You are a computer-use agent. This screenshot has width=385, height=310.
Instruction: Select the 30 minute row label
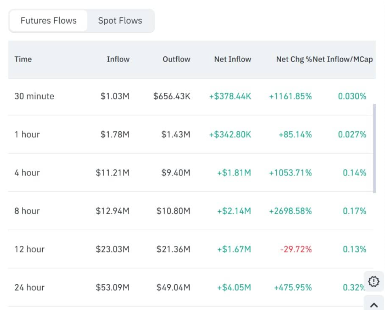(x=34, y=96)
